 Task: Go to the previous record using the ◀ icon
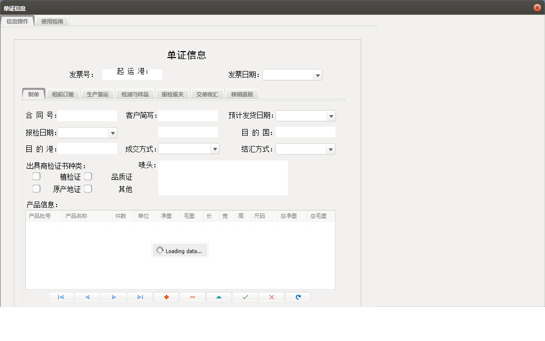click(x=87, y=296)
